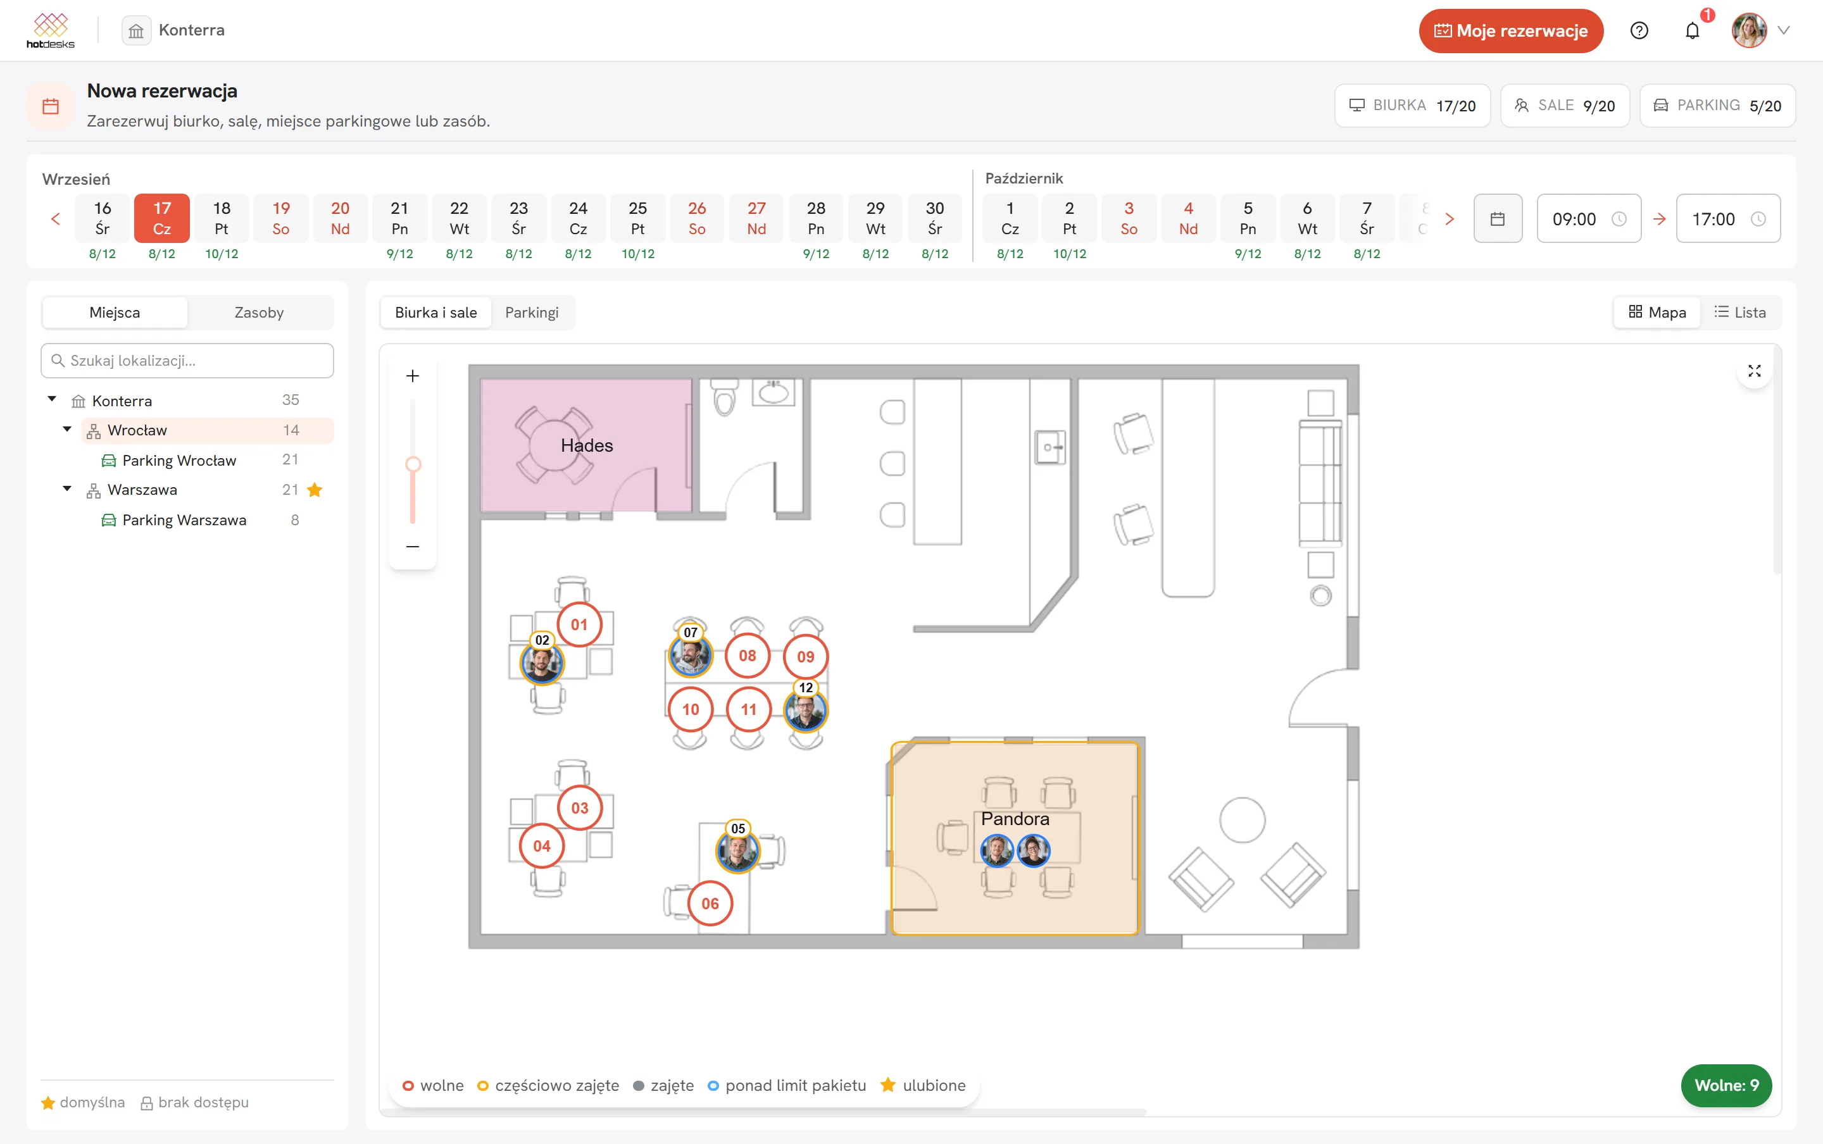The height and width of the screenshot is (1144, 1823).
Task: Collapse the Wrocław tree node
Action: [66, 429]
